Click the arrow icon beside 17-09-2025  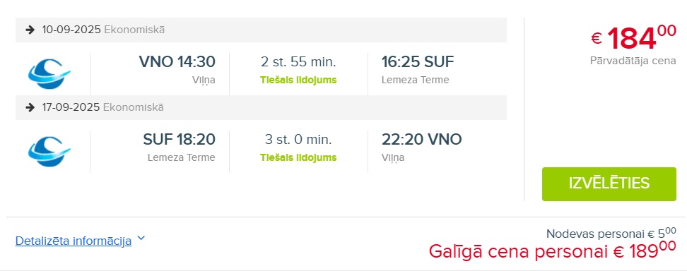pyautogui.click(x=30, y=107)
